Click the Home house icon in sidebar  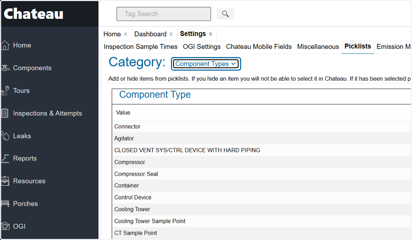[x=4, y=45]
